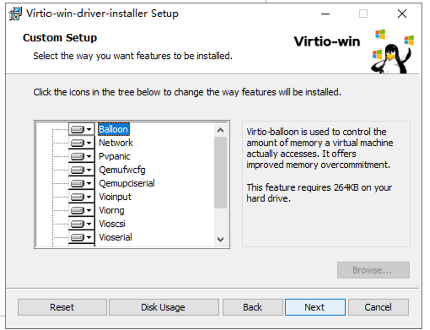Click the feature list scroll up arrow
The height and width of the screenshot is (330, 430).
[220, 130]
